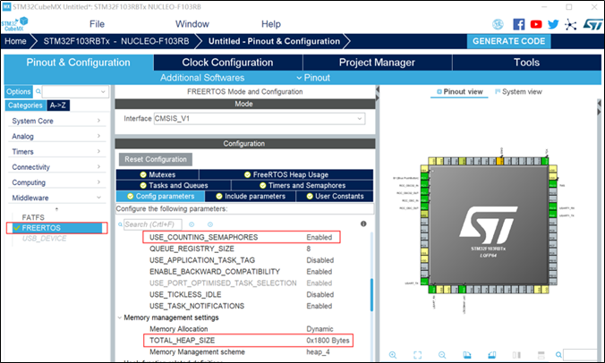Click Additional Softwares

pos(202,78)
